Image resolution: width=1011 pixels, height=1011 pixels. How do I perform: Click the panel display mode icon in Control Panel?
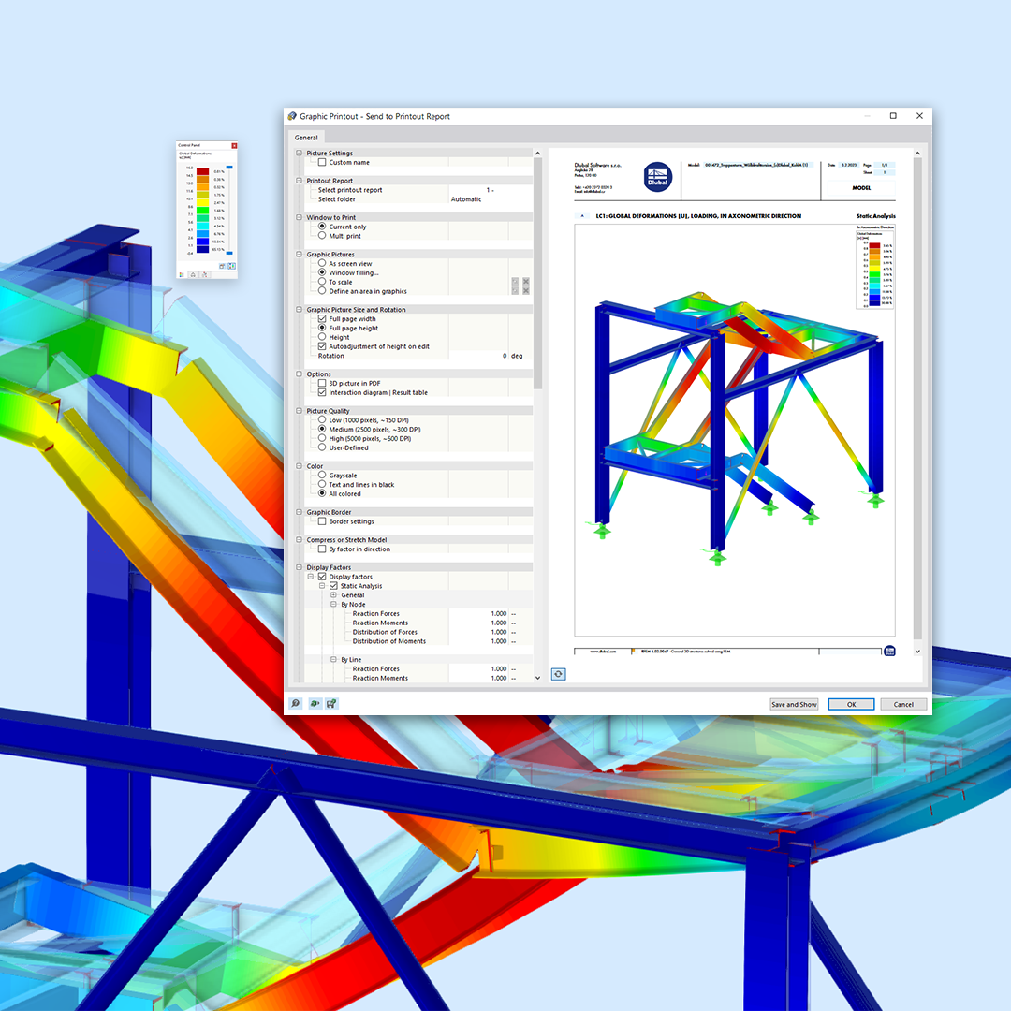coord(230,266)
